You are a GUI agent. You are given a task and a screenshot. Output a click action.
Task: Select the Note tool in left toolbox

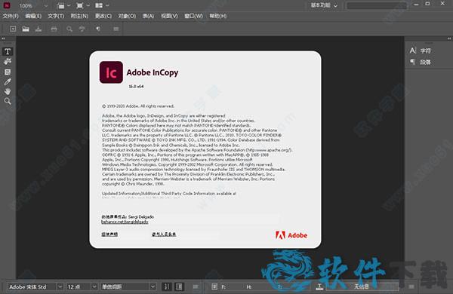click(x=8, y=72)
